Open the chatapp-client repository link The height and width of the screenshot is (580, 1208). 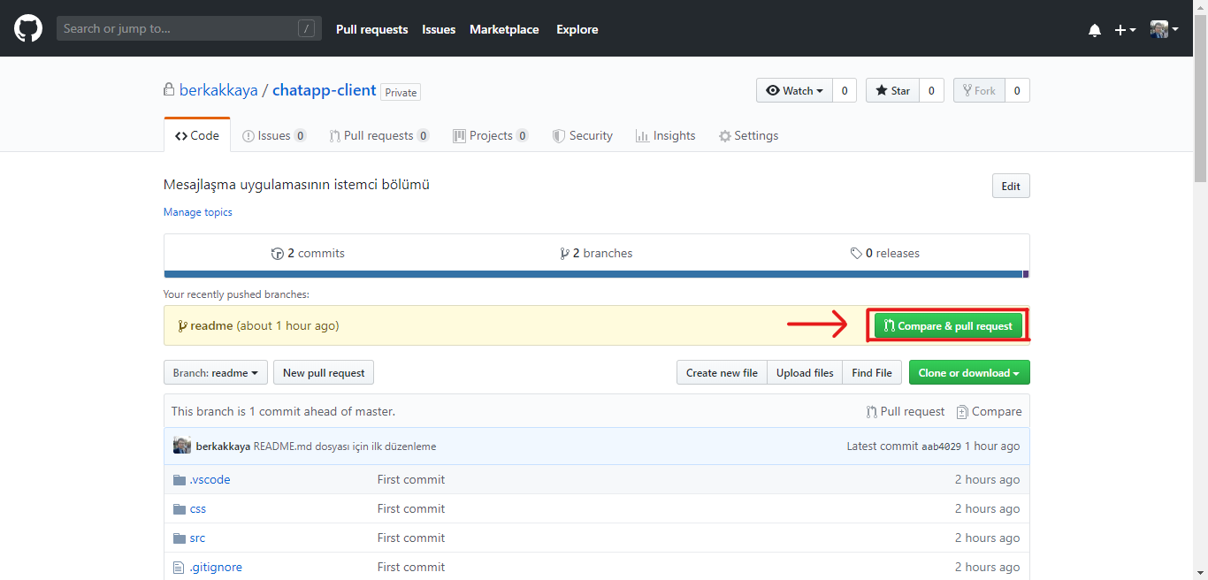coord(325,90)
